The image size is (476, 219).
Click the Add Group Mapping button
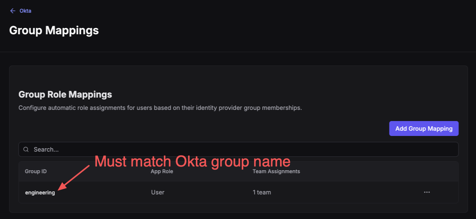pos(424,128)
